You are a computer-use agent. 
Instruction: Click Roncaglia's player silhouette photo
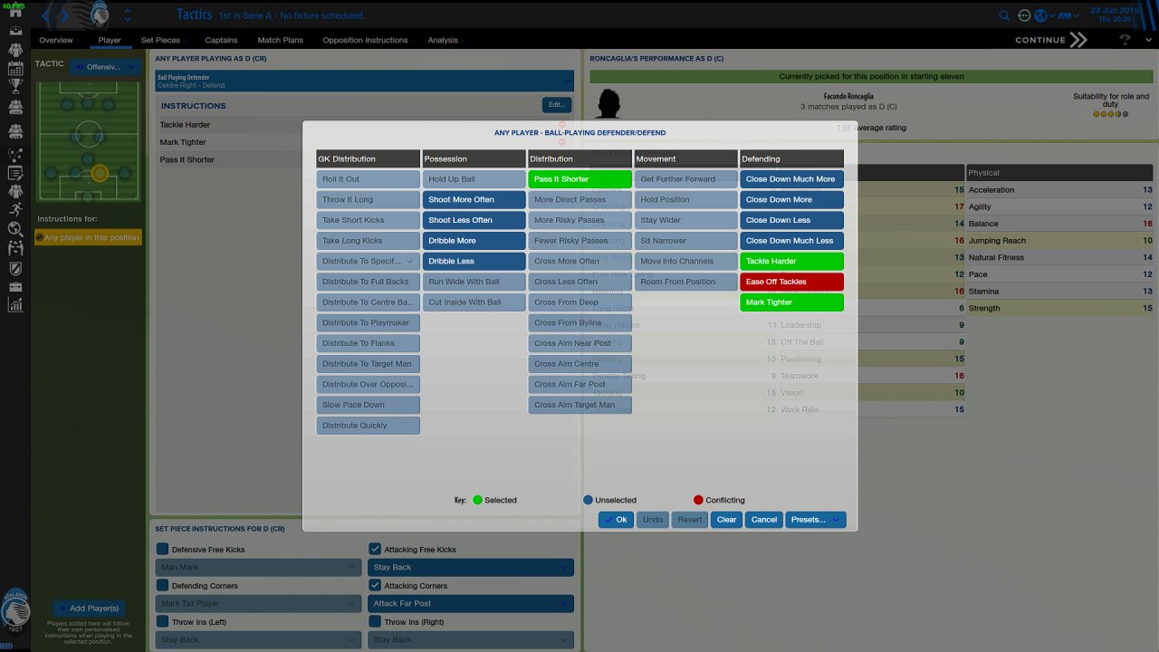(609, 103)
